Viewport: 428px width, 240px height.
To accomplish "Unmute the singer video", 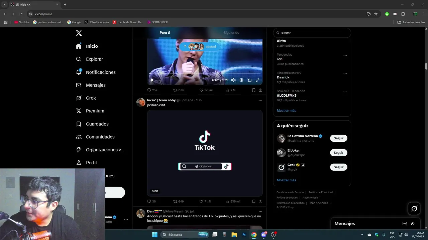I will (x=233, y=80).
